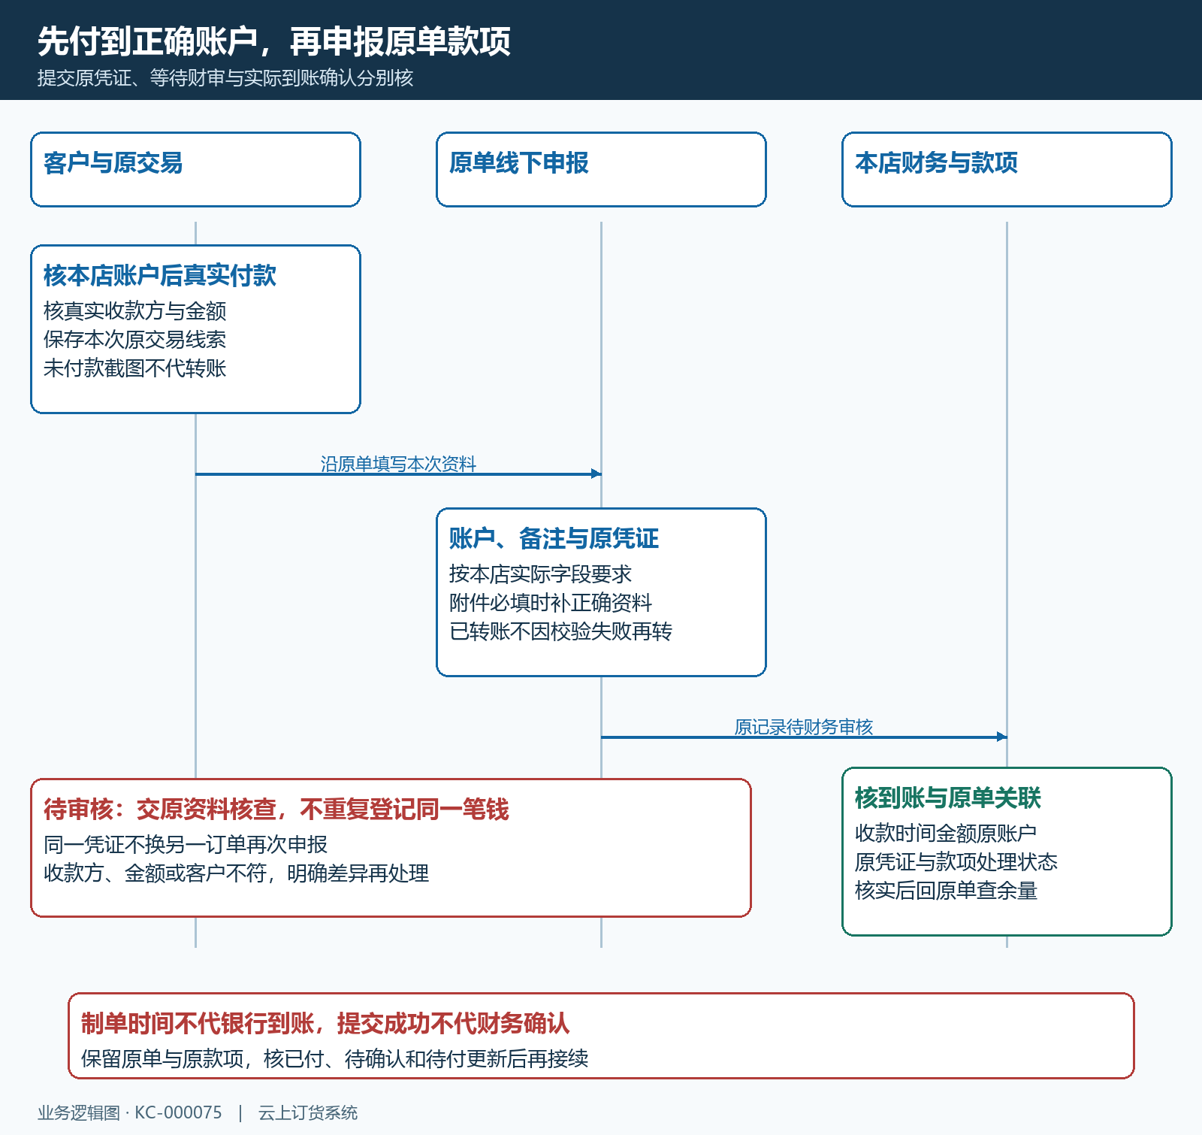Click the line 原凭证与款项处理状态
The width and height of the screenshot is (1202, 1135).
tap(956, 861)
